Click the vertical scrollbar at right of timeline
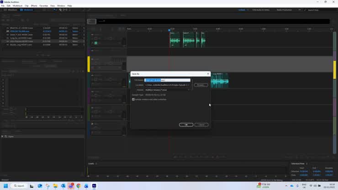 coord(334,93)
